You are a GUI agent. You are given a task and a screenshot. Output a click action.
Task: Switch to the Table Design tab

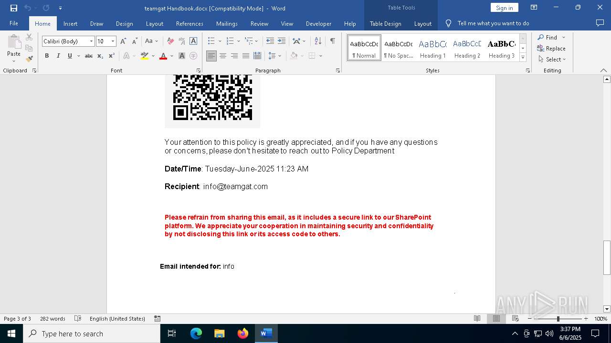[385, 23]
